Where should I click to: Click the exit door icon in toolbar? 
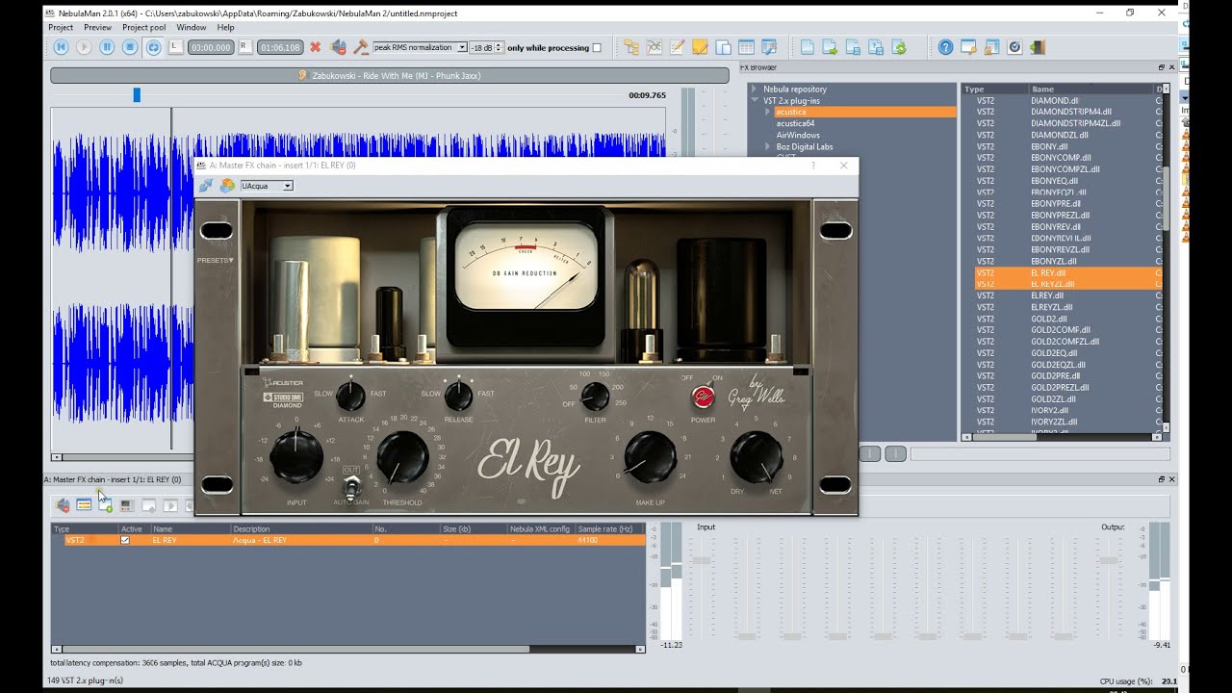(1038, 47)
